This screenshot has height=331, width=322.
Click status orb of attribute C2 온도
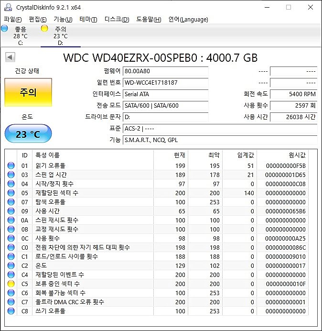coord(11,265)
